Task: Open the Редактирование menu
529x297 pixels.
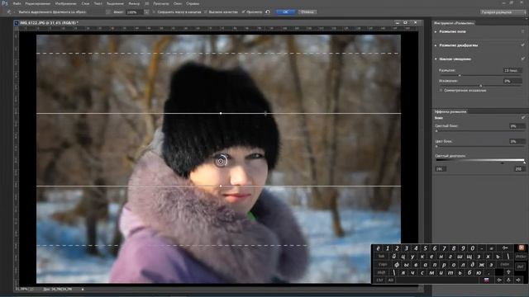Action: click(37, 3)
